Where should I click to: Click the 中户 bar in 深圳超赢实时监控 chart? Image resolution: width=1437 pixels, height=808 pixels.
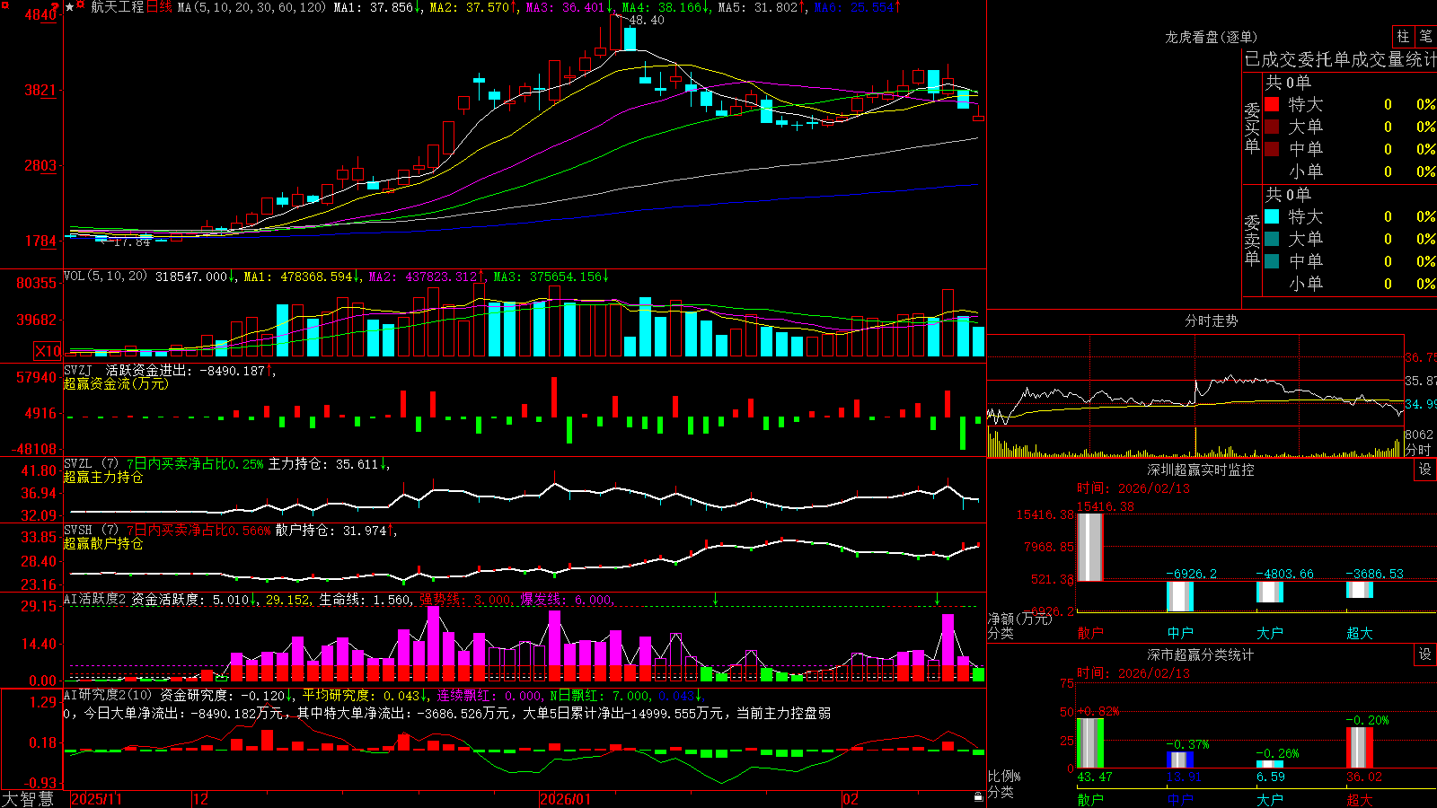tap(1180, 596)
